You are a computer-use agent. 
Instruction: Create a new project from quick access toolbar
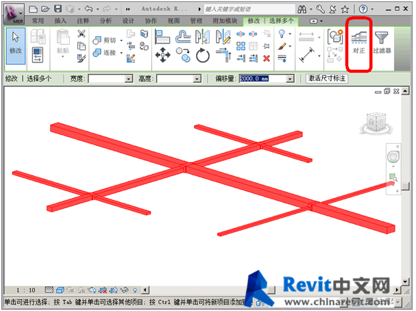click(33, 10)
